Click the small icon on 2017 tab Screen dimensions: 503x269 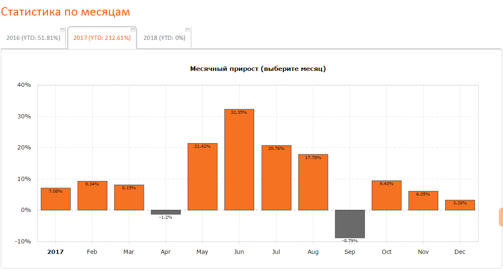133,30
